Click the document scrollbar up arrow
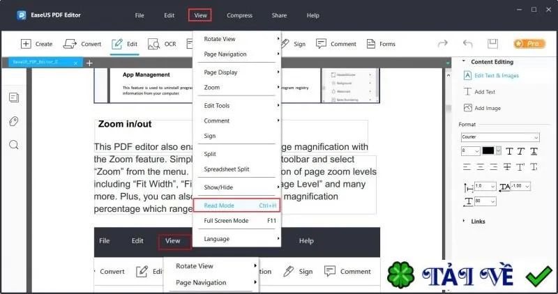Screen dimensions: 558x294 coord(448,75)
